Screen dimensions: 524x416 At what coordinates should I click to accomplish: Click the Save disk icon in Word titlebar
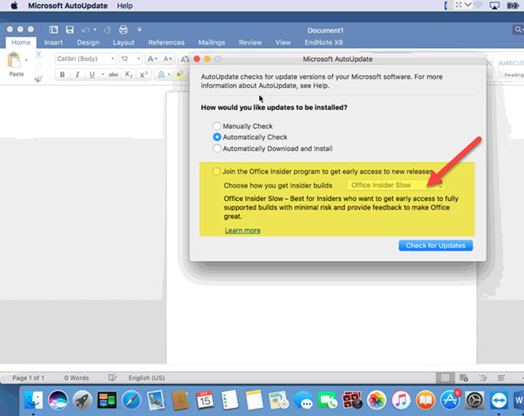[x=69, y=29]
